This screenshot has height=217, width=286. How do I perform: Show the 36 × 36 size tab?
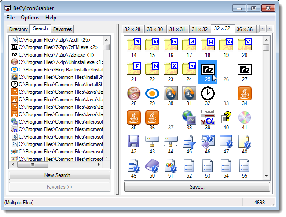[245, 29]
